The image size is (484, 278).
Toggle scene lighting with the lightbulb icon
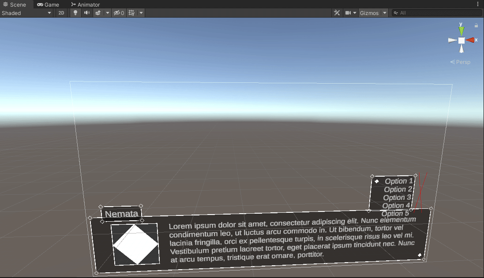pos(75,13)
